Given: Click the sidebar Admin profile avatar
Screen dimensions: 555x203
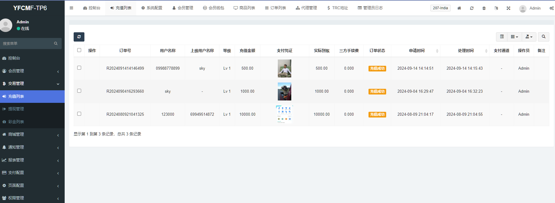Looking at the screenshot, I should [6, 25].
